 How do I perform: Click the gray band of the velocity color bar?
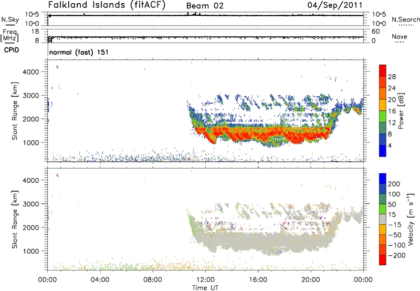pos(383,219)
